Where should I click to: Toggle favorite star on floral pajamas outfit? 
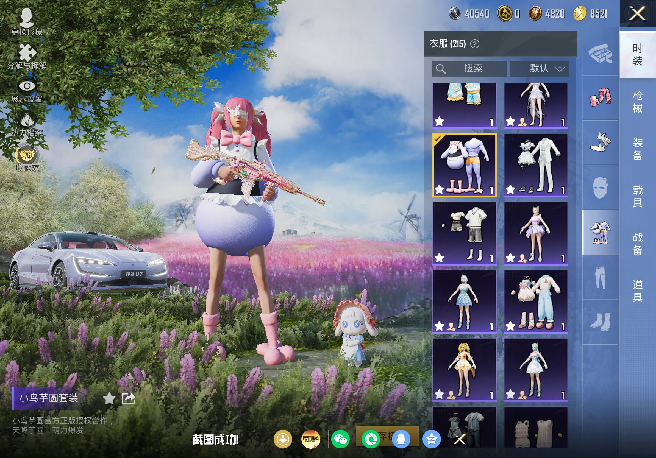(440, 121)
